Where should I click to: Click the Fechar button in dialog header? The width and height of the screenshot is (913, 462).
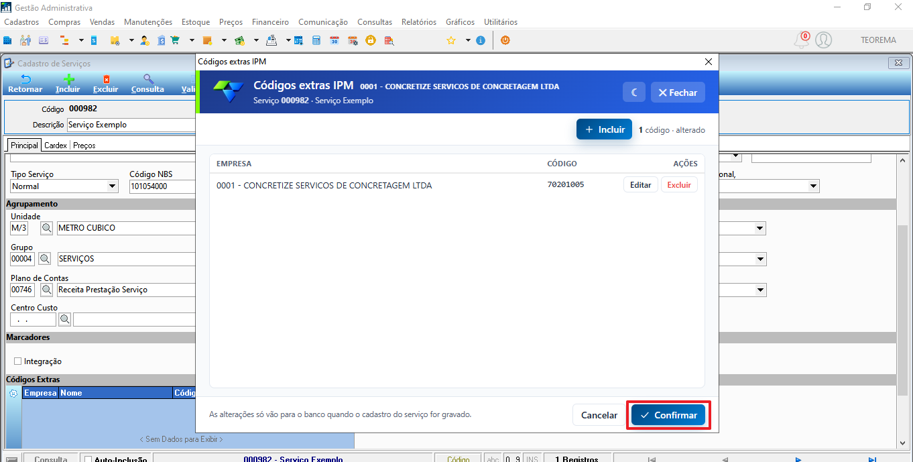tap(678, 93)
